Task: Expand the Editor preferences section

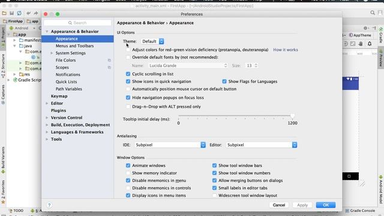Action: click(47, 103)
